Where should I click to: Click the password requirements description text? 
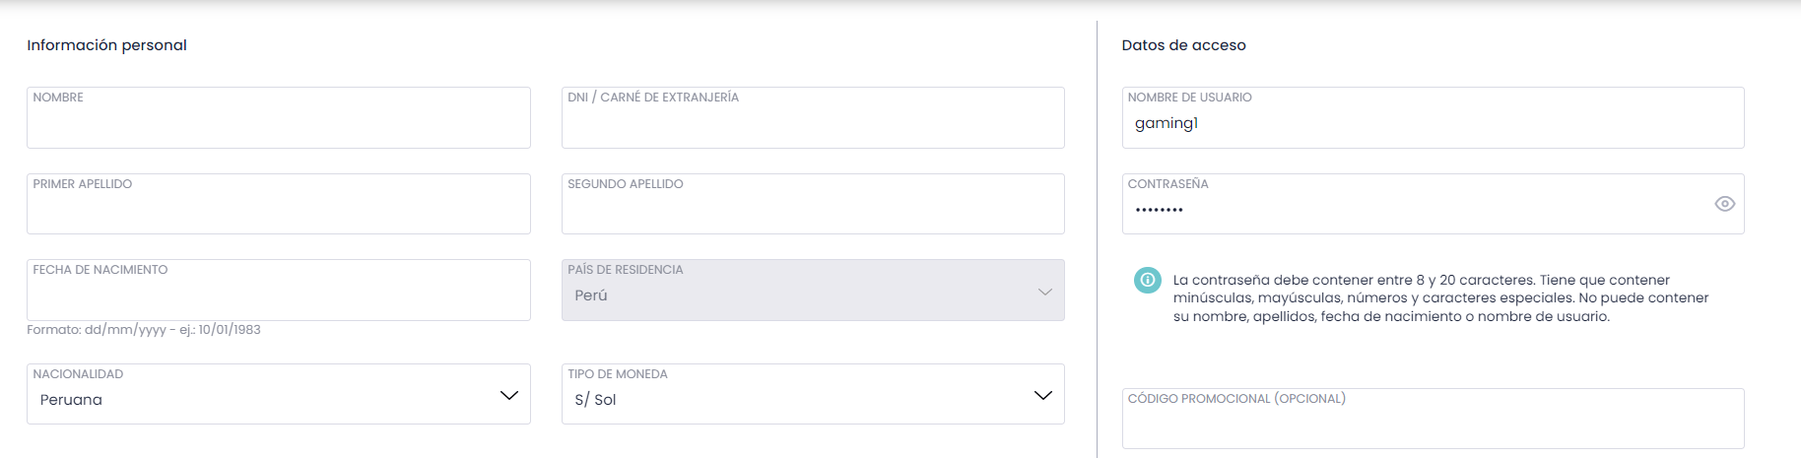point(1438,298)
